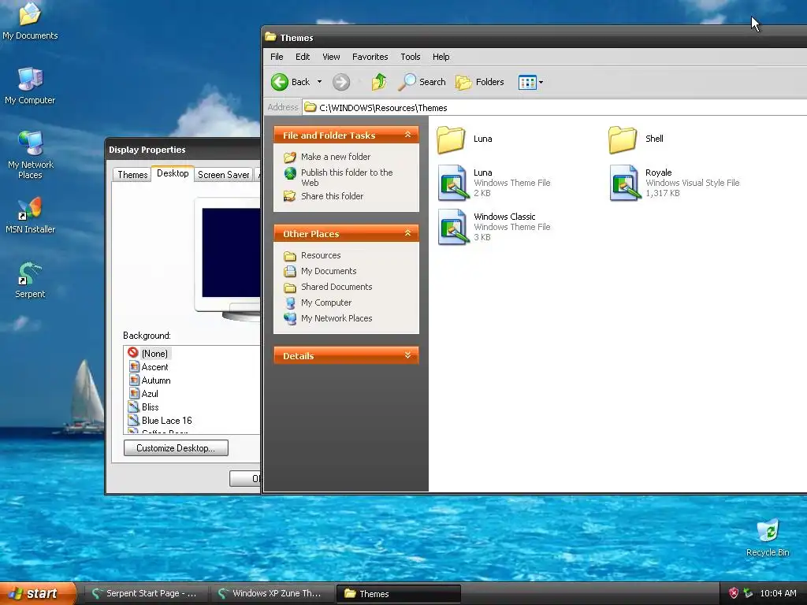807x605 pixels.
Task: Open MSN Installer desktop shortcut
Action: click(31, 216)
